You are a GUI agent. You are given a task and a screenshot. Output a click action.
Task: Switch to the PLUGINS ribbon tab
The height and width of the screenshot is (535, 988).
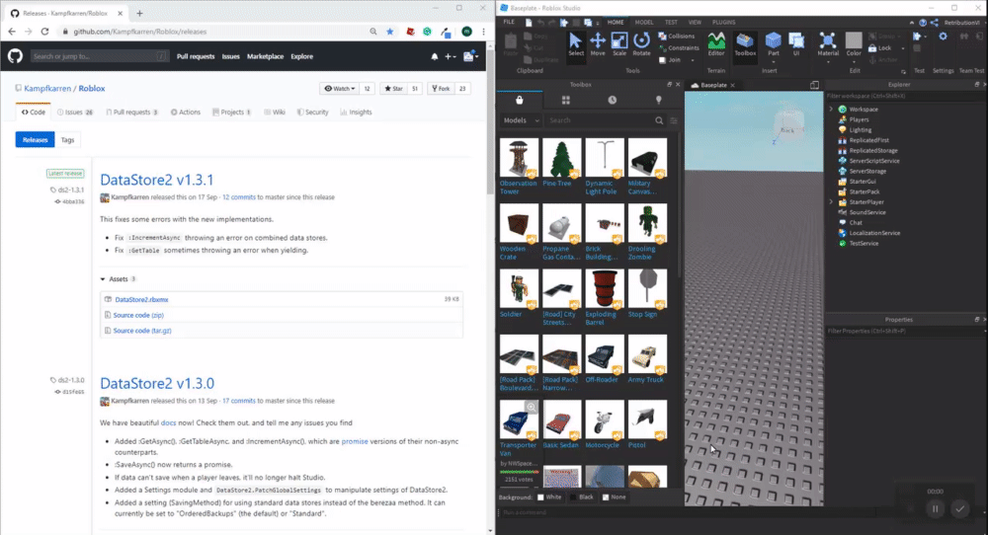coord(723,22)
